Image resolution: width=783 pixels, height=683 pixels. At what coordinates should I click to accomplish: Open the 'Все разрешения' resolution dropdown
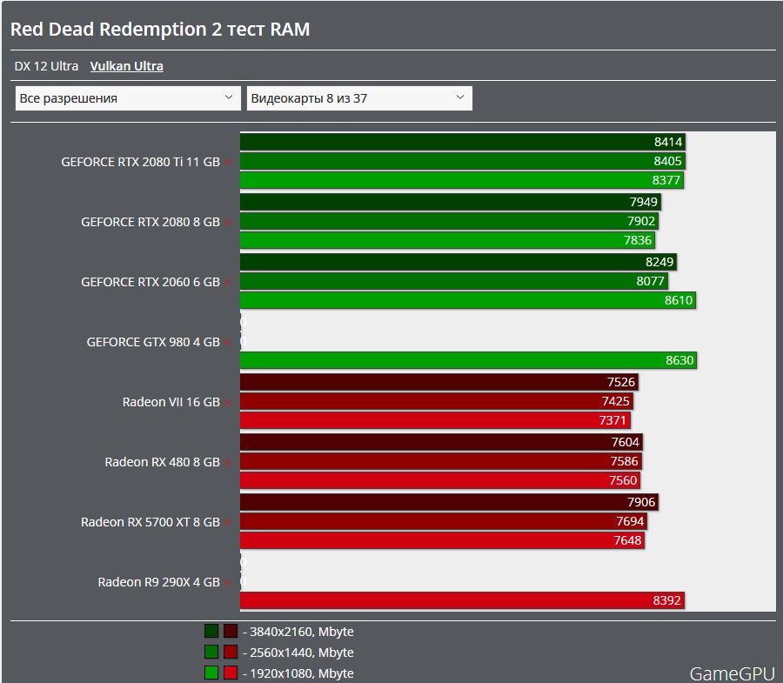coord(128,97)
